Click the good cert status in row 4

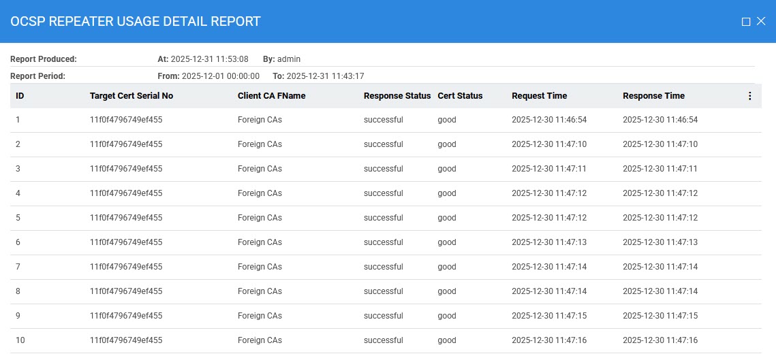pos(447,193)
